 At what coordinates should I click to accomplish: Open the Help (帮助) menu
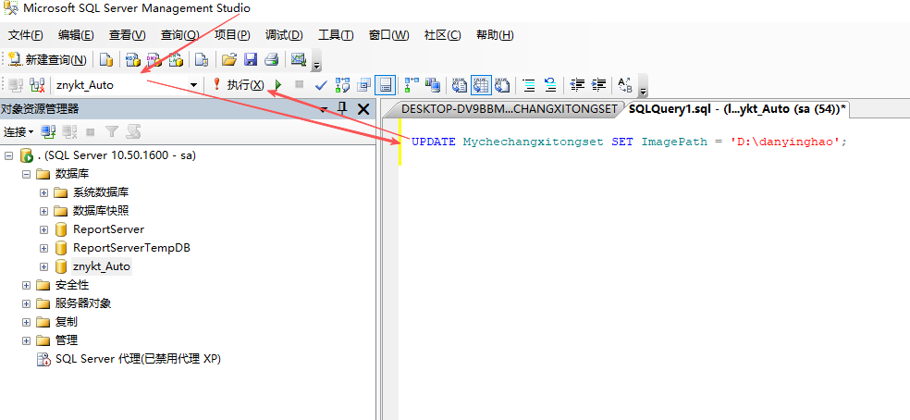495,35
